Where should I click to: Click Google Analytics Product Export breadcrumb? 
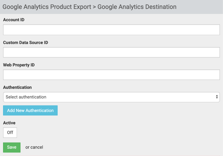click(47, 7)
